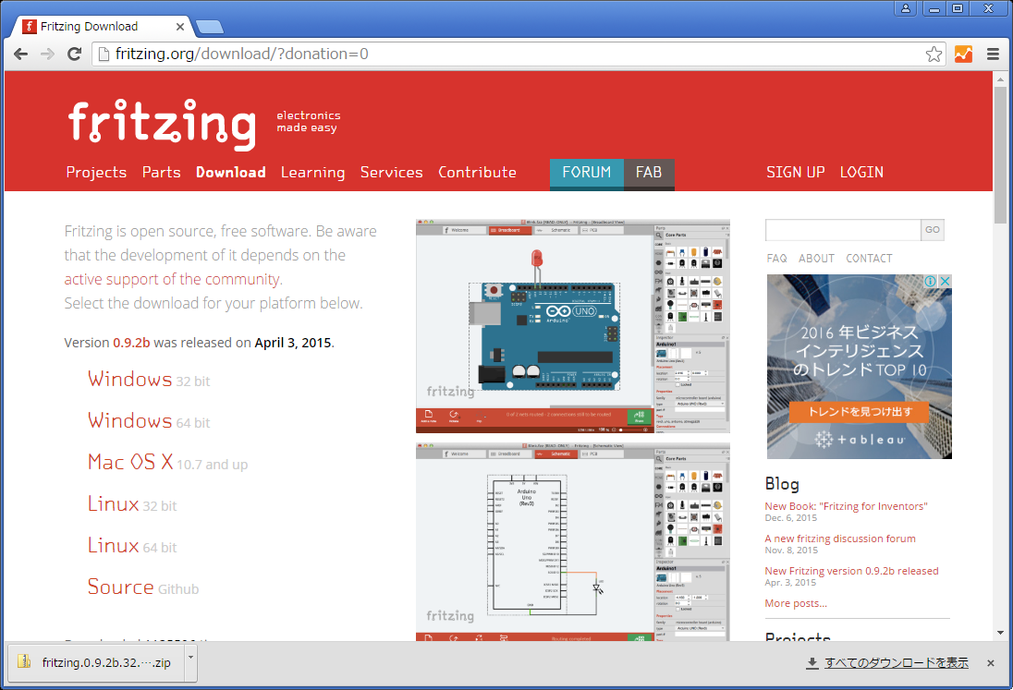Select the Download menu item
This screenshot has height=690, width=1013.
tap(231, 173)
